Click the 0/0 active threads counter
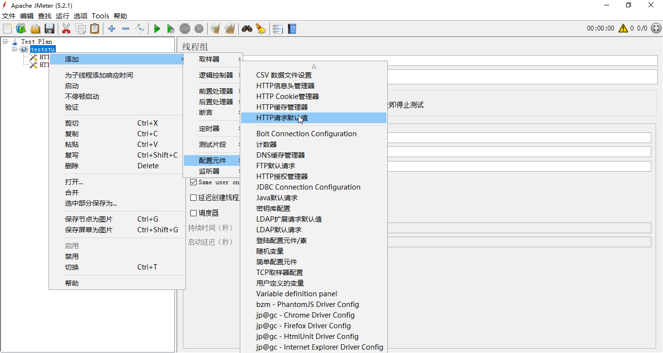 642,29
